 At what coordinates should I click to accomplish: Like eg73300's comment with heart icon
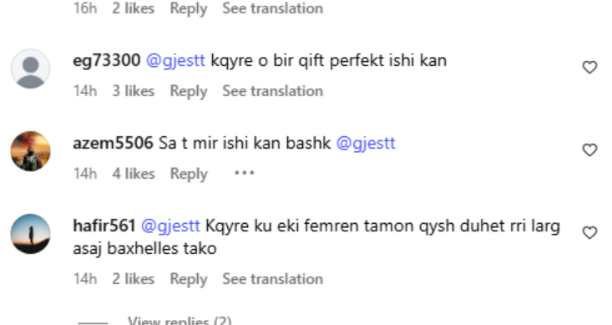tap(589, 67)
